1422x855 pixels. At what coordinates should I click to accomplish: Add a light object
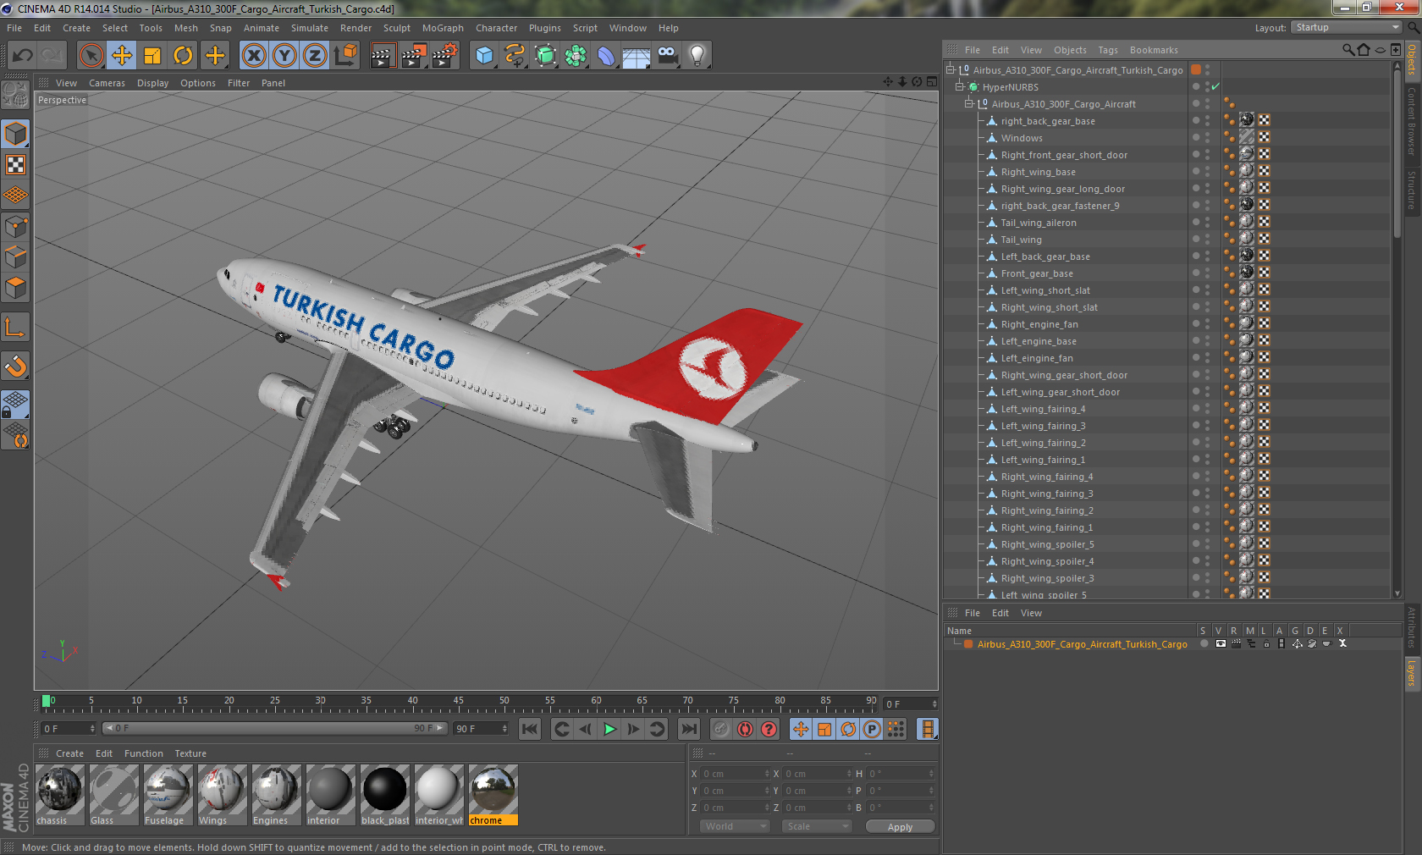click(697, 56)
